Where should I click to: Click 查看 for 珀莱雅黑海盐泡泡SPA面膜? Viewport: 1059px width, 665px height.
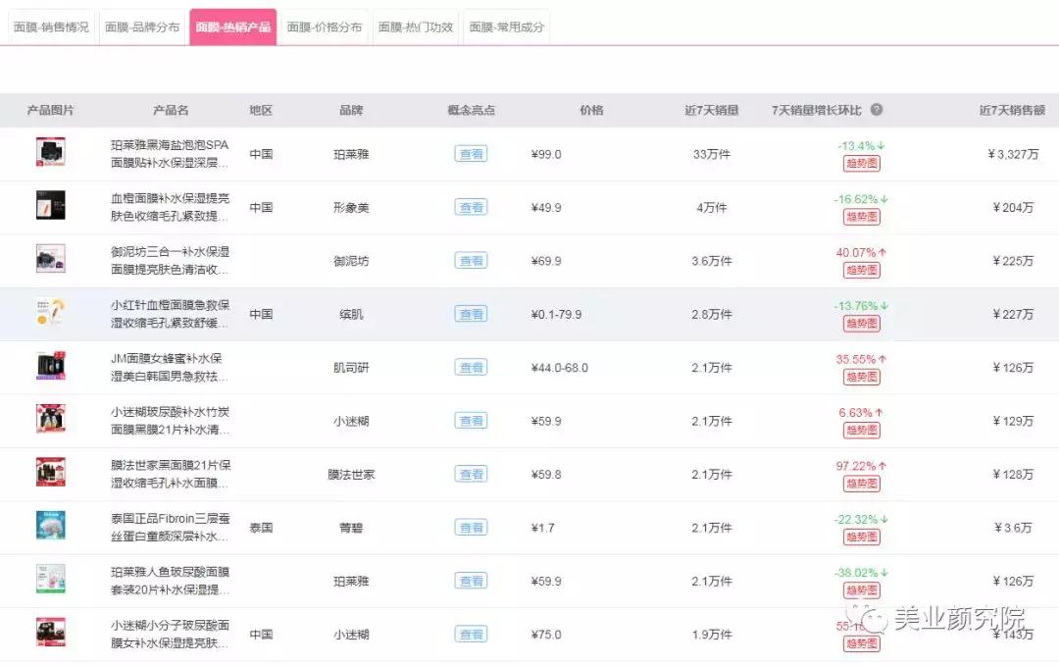coord(471,154)
